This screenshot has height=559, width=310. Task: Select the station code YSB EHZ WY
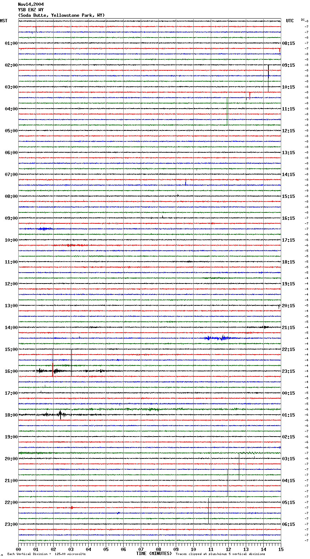[31, 10]
